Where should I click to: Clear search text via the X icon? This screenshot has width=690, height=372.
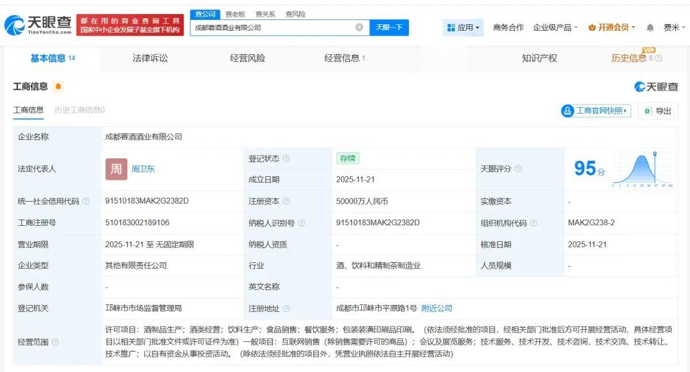point(358,27)
